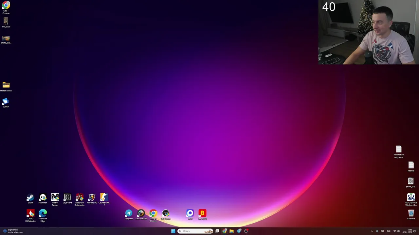Select the Days Gone game shortcut

pos(67,199)
